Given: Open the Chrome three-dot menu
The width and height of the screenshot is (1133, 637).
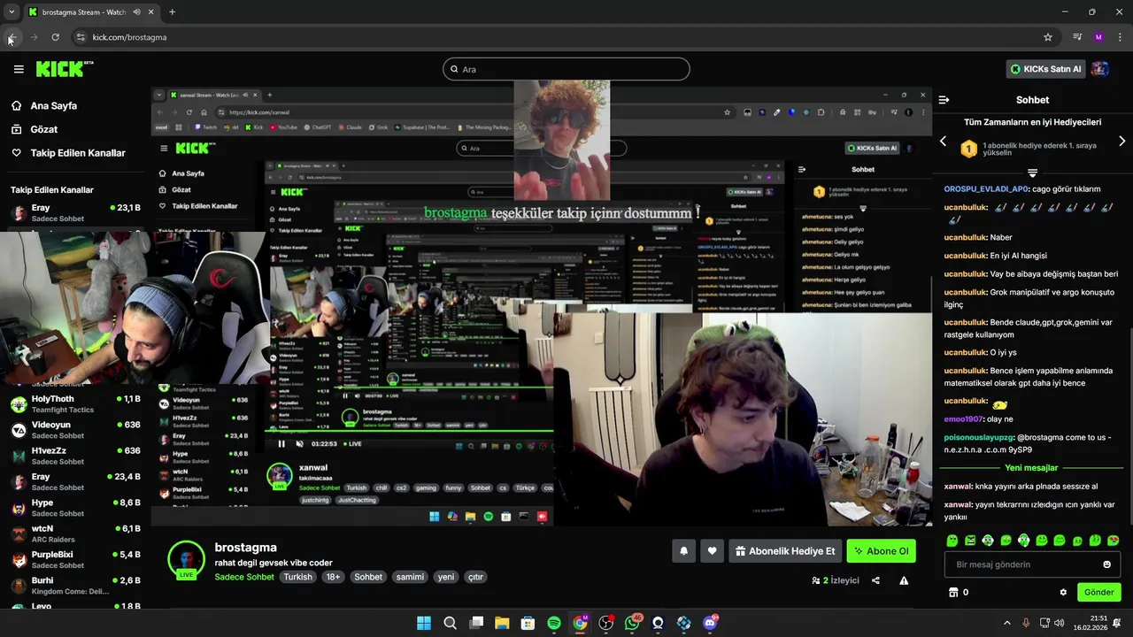Looking at the screenshot, I should pyautogui.click(x=1120, y=37).
